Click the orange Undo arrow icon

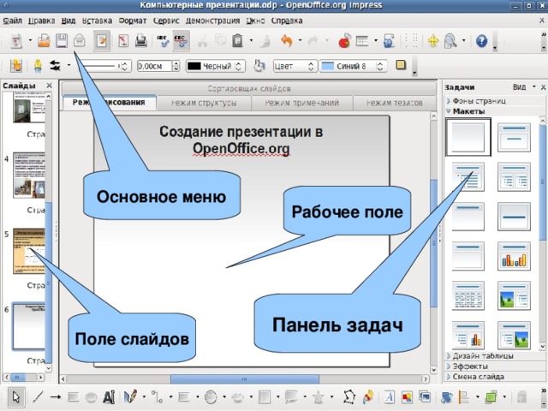[287, 41]
